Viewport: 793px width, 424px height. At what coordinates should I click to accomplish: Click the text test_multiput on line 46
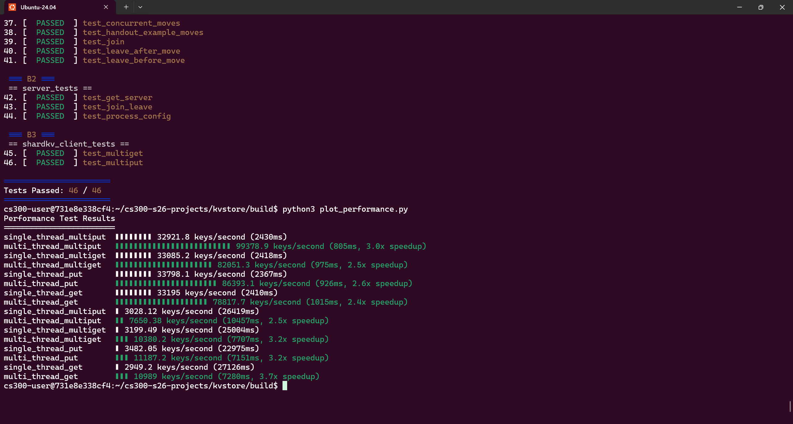tap(113, 163)
